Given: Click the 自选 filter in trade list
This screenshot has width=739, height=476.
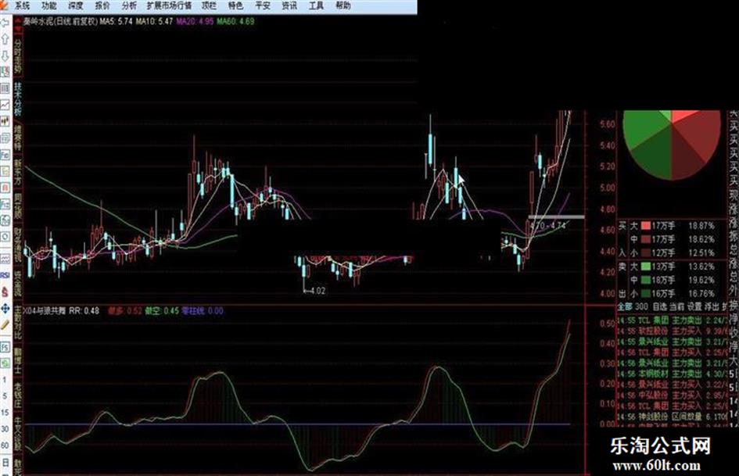Looking at the screenshot, I should pyautogui.click(x=659, y=306).
